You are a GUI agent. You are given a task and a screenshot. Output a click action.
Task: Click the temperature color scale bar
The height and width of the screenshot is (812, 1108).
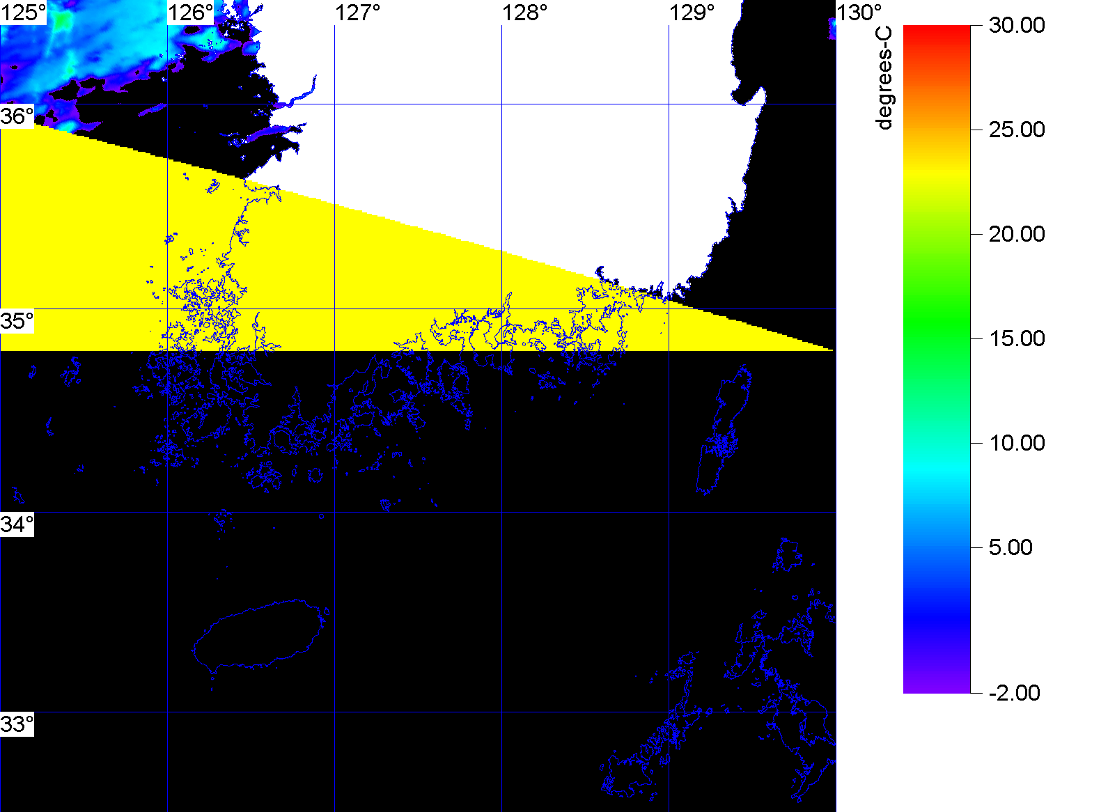tap(937, 359)
